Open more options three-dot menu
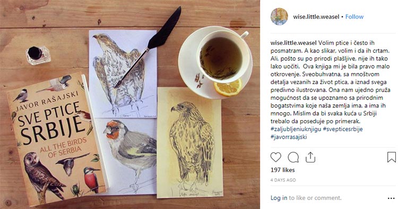398x209 pixels. [x=391, y=198]
